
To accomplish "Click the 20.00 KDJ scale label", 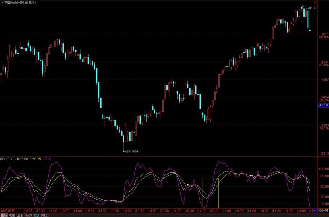I will pyautogui.click(x=324, y=197).
